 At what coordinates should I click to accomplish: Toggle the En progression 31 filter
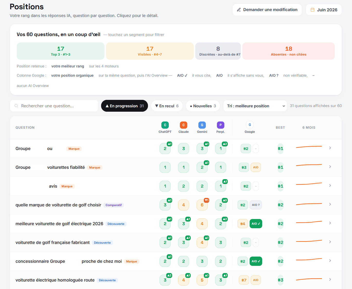[125, 106]
